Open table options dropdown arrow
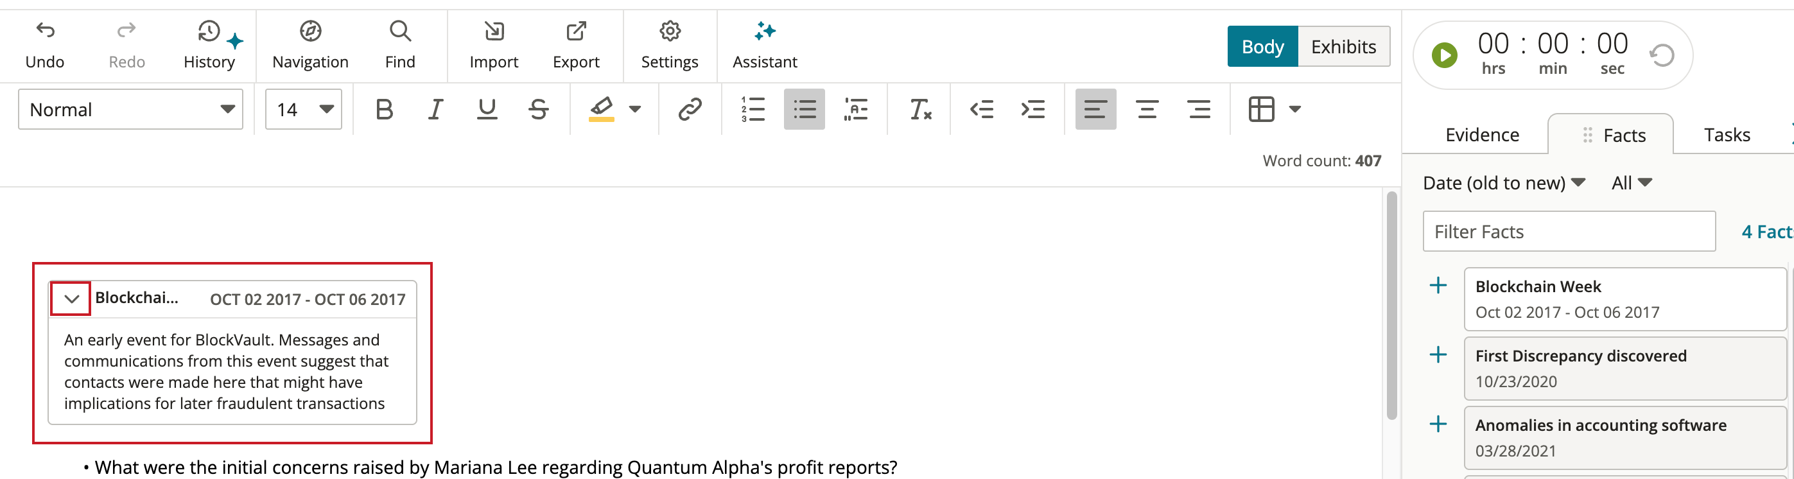 point(1295,109)
